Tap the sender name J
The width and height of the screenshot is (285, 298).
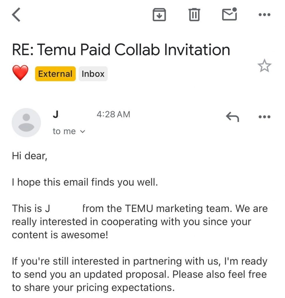(55, 114)
